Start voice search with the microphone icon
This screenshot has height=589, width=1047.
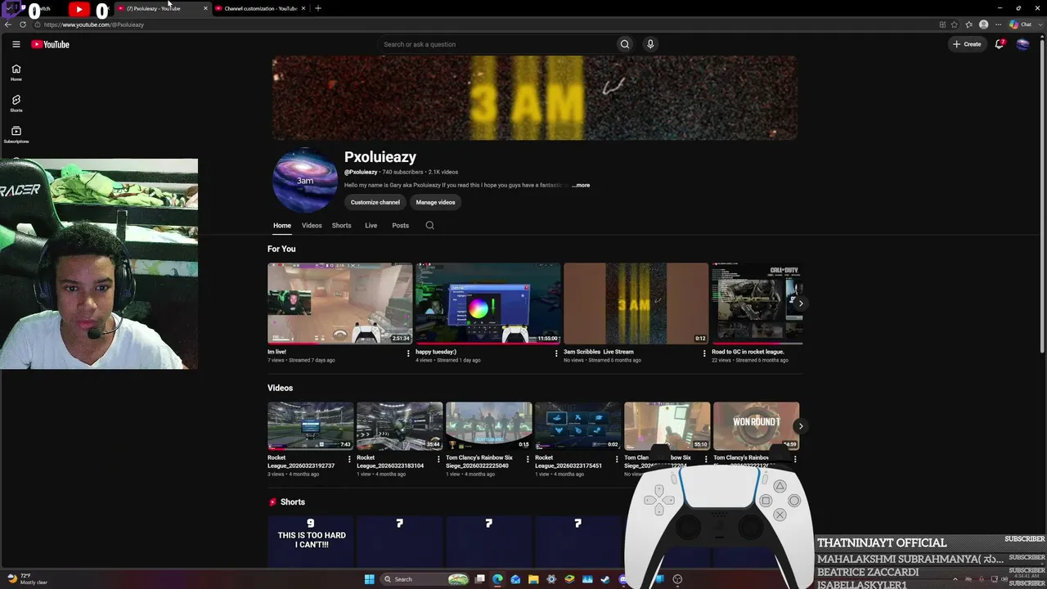650,44
